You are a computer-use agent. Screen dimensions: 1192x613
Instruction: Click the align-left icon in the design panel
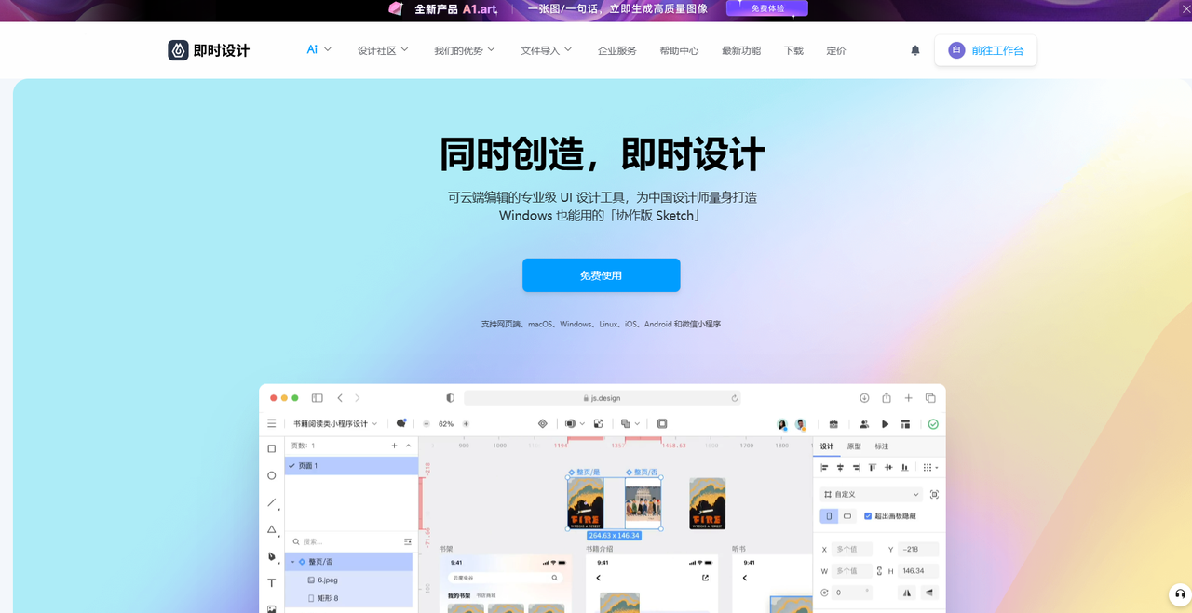coord(825,467)
